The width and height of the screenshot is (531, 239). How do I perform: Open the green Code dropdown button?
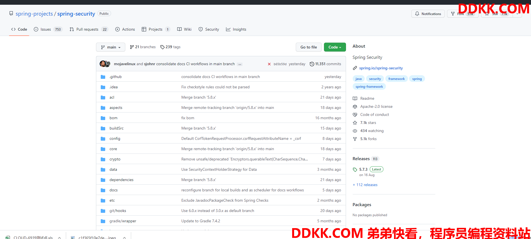(x=335, y=47)
